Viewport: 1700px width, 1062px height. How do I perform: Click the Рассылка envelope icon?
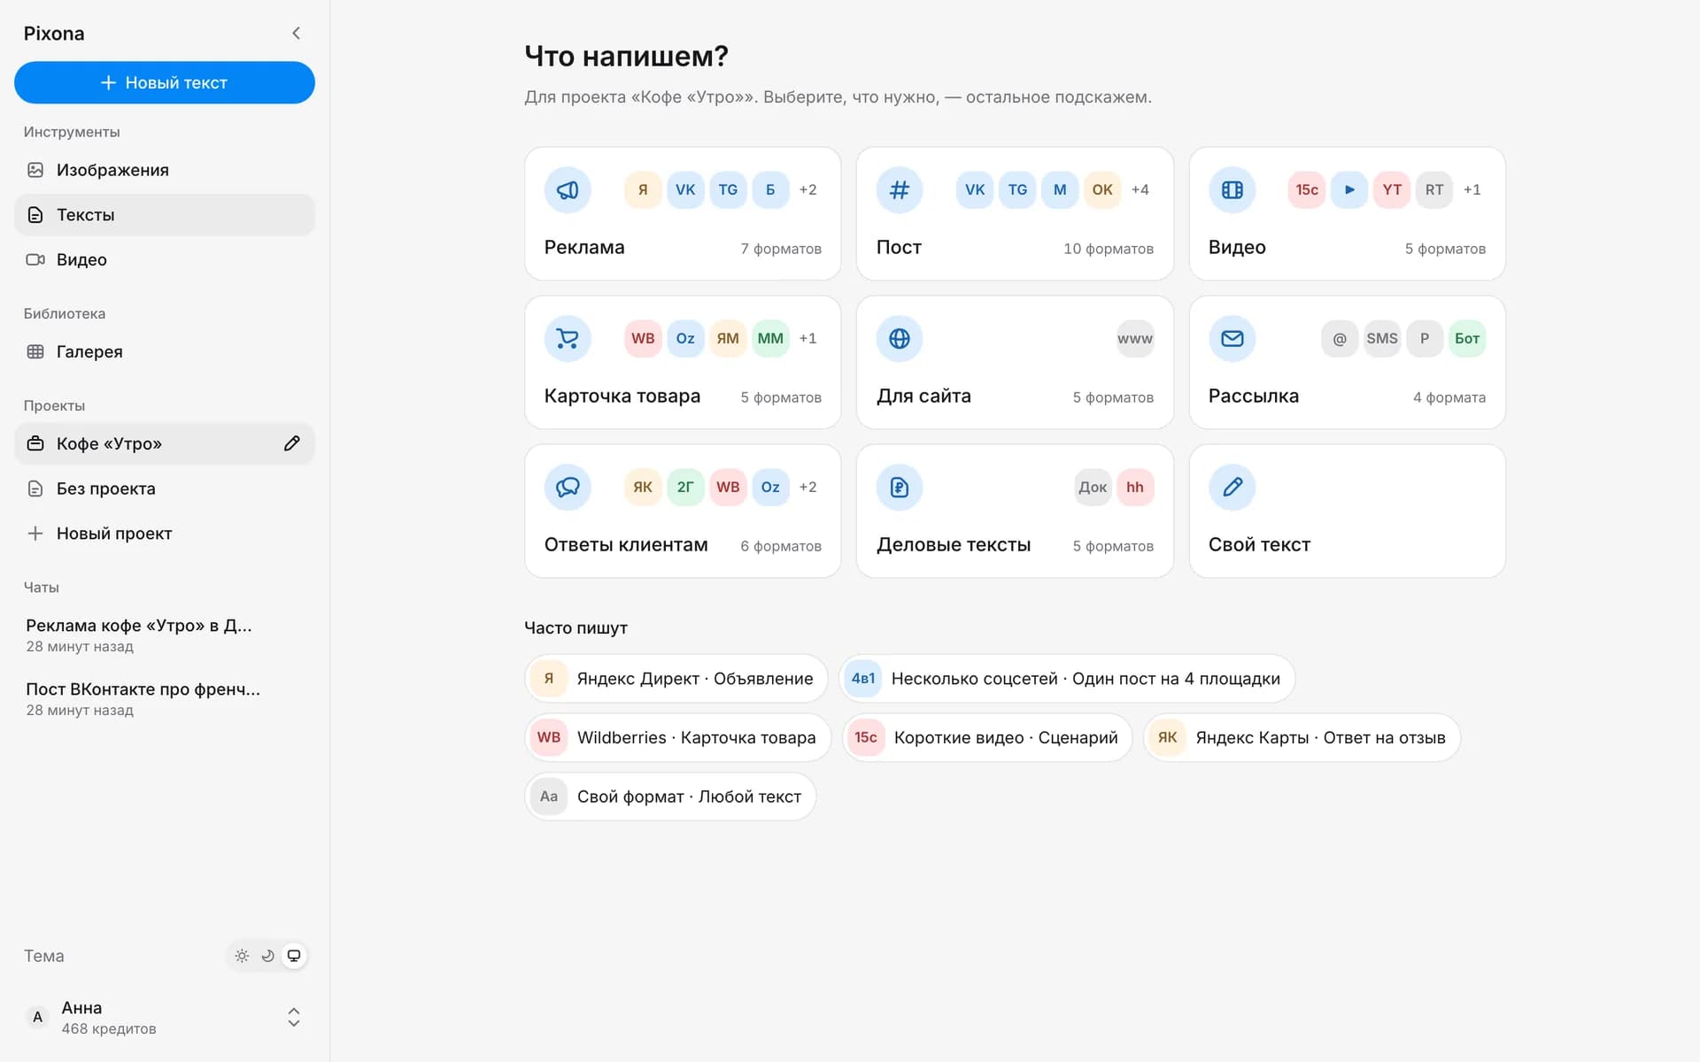pyautogui.click(x=1232, y=339)
